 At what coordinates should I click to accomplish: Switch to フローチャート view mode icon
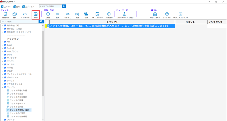click(125, 14)
